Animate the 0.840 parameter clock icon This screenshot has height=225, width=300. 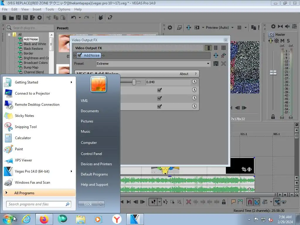point(195,82)
